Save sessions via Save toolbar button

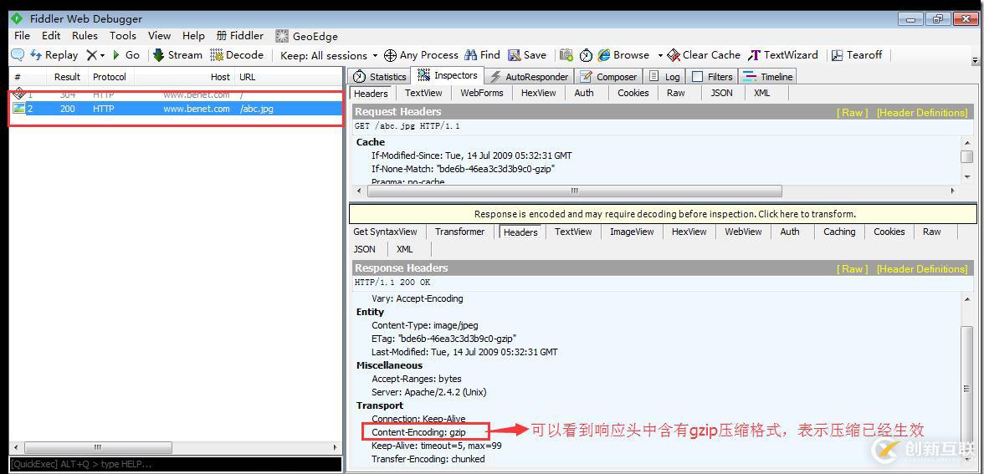point(527,55)
